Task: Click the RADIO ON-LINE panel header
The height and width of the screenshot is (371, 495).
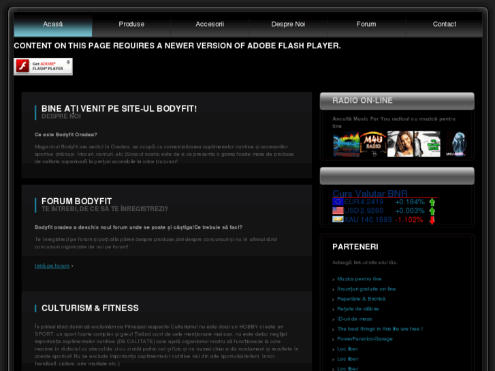Action: coord(397,101)
